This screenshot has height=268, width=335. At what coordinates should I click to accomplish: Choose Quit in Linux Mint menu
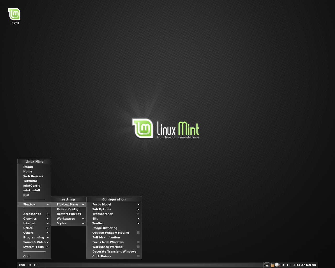[x=34, y=256]
